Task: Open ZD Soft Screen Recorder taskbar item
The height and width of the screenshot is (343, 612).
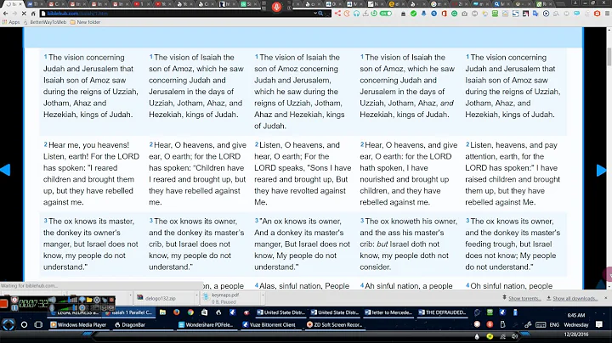Action: click(x=335, y=324)
